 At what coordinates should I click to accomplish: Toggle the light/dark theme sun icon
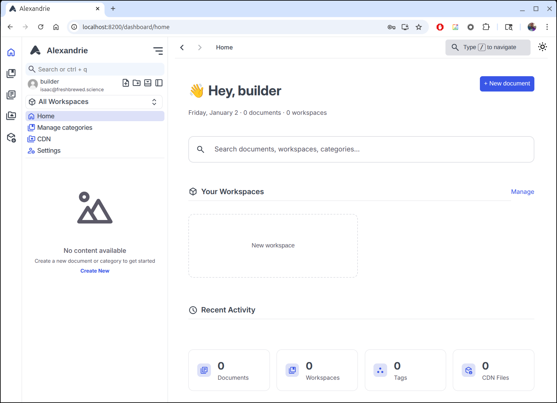click(542, 47)
